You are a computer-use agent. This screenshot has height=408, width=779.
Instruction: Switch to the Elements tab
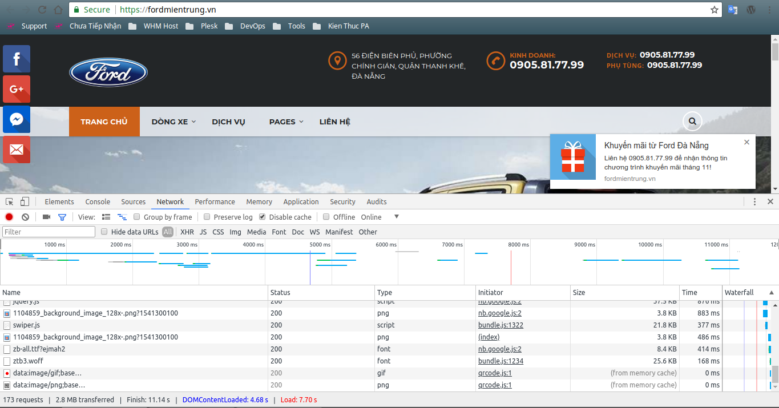pyautogui.click(x=59, y=201)
